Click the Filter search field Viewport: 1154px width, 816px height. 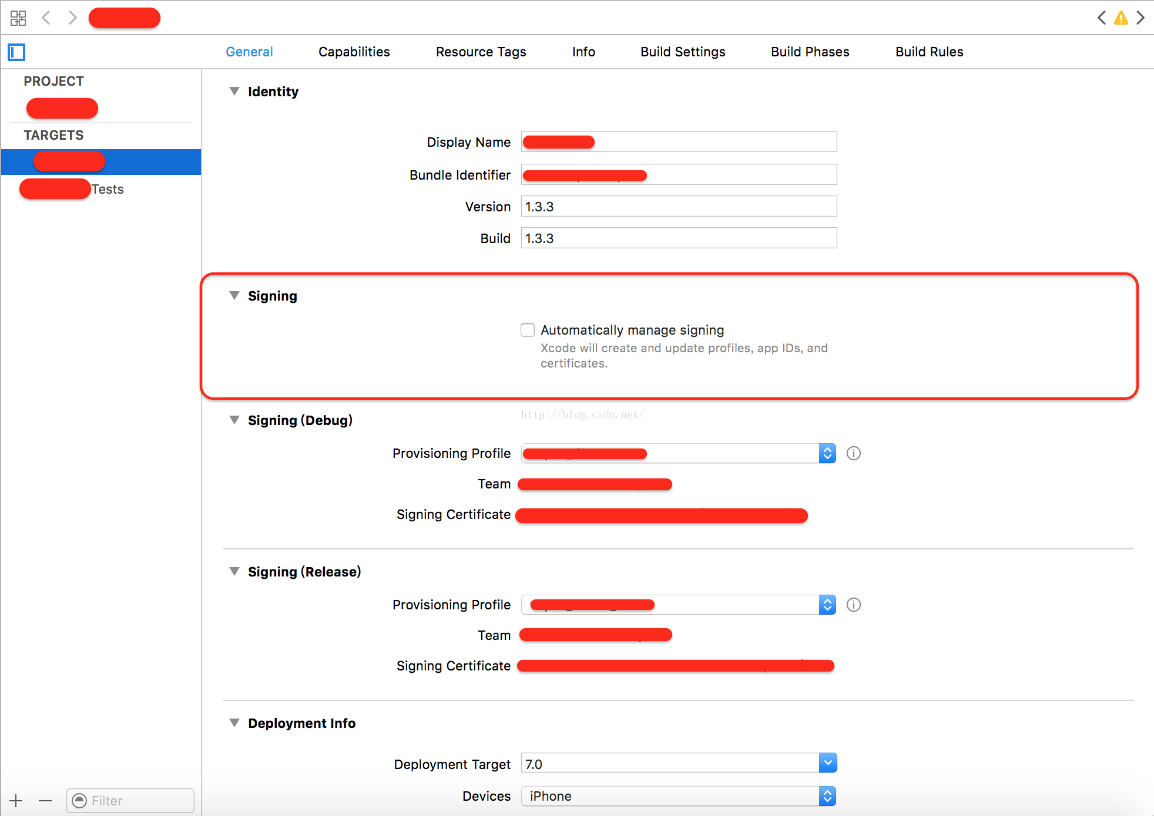click(x=130, y=801)
